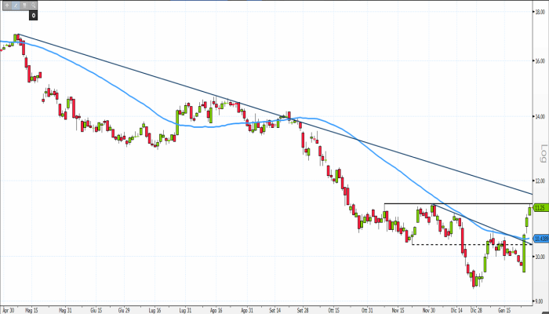Click the Ago 31 date label
549x314 pixels.
tap(247, 310)
